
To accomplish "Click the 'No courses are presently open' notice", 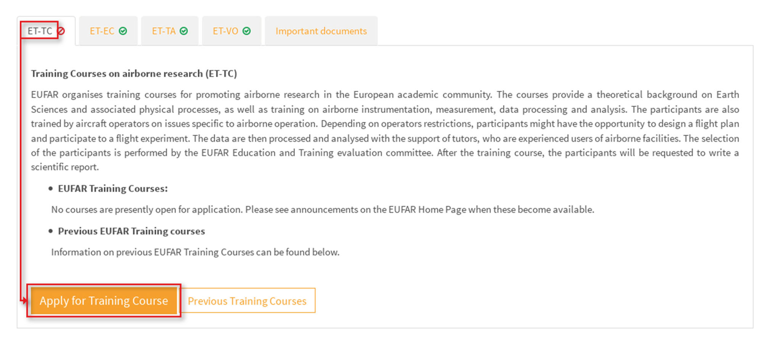I will [x=322, y=210].
